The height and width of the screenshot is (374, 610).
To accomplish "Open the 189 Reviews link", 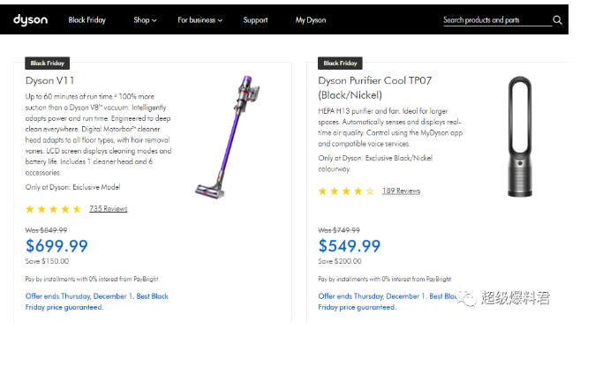I will coord(401,191).
